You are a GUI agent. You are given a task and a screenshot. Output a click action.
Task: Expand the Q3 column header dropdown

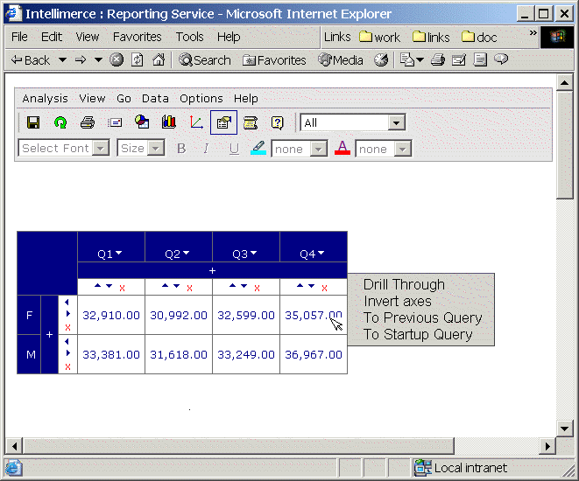pos(254,253)
